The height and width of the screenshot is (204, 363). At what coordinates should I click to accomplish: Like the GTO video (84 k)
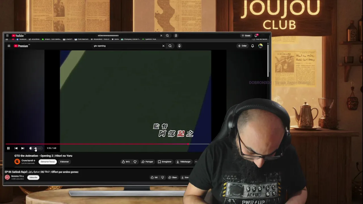126,162
